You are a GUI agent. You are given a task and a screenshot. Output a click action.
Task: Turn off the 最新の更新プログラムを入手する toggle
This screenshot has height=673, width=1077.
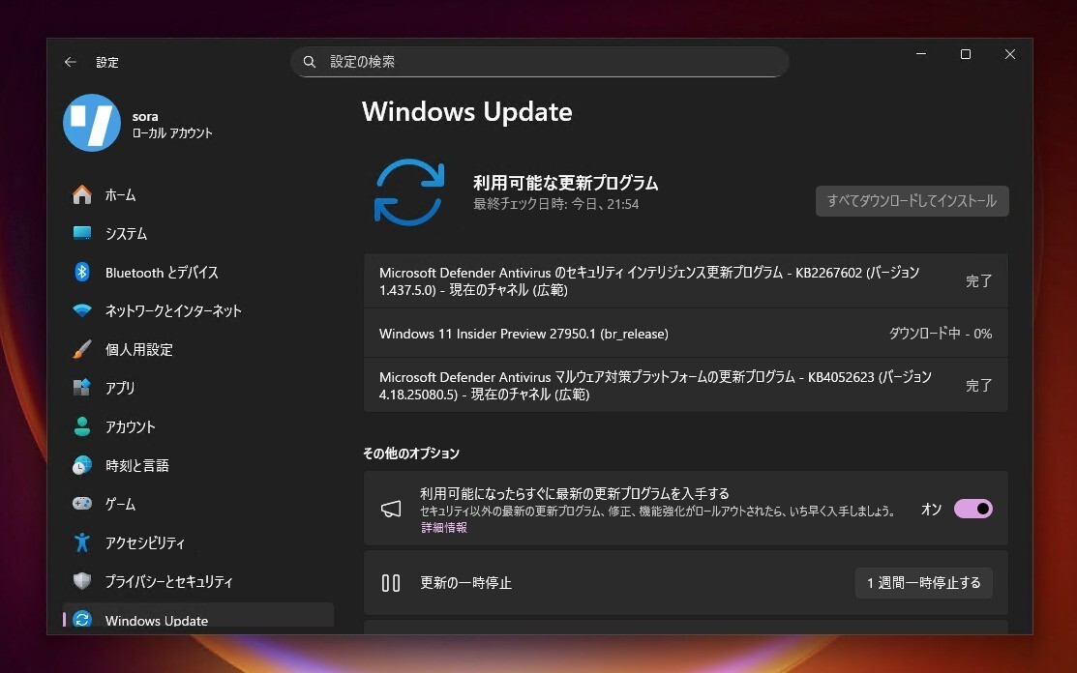[x=973, y=509]
